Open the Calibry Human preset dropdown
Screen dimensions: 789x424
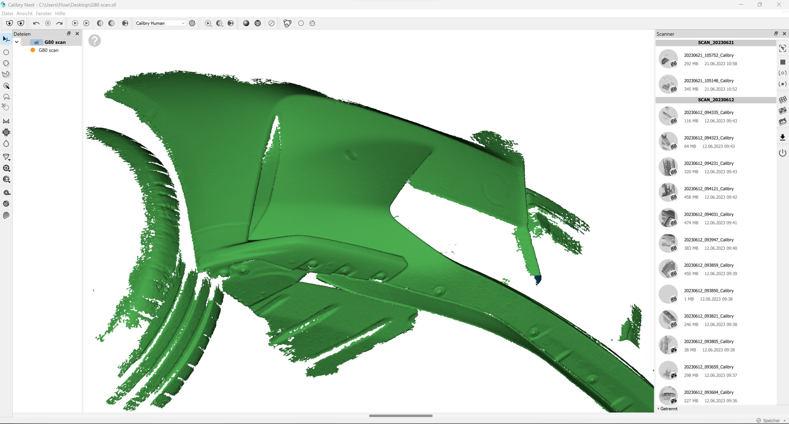click(160, 23)
